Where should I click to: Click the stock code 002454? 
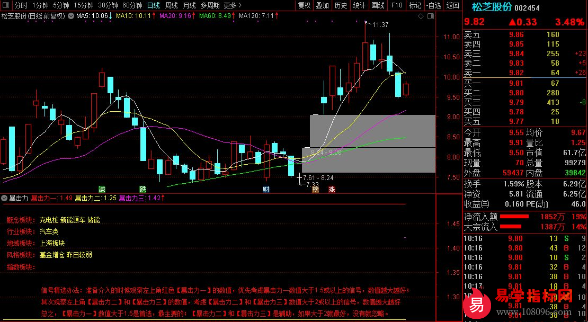(527, 8)
